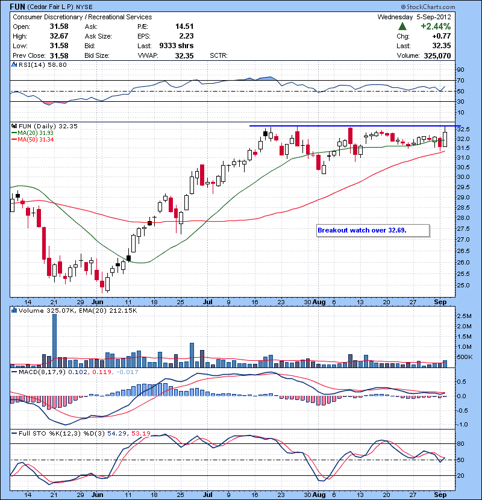Image resolution: width=482 pixels, height=500 pixels.
Task: Click the tall volume spike bar near May 21
Action: [55, 340]
